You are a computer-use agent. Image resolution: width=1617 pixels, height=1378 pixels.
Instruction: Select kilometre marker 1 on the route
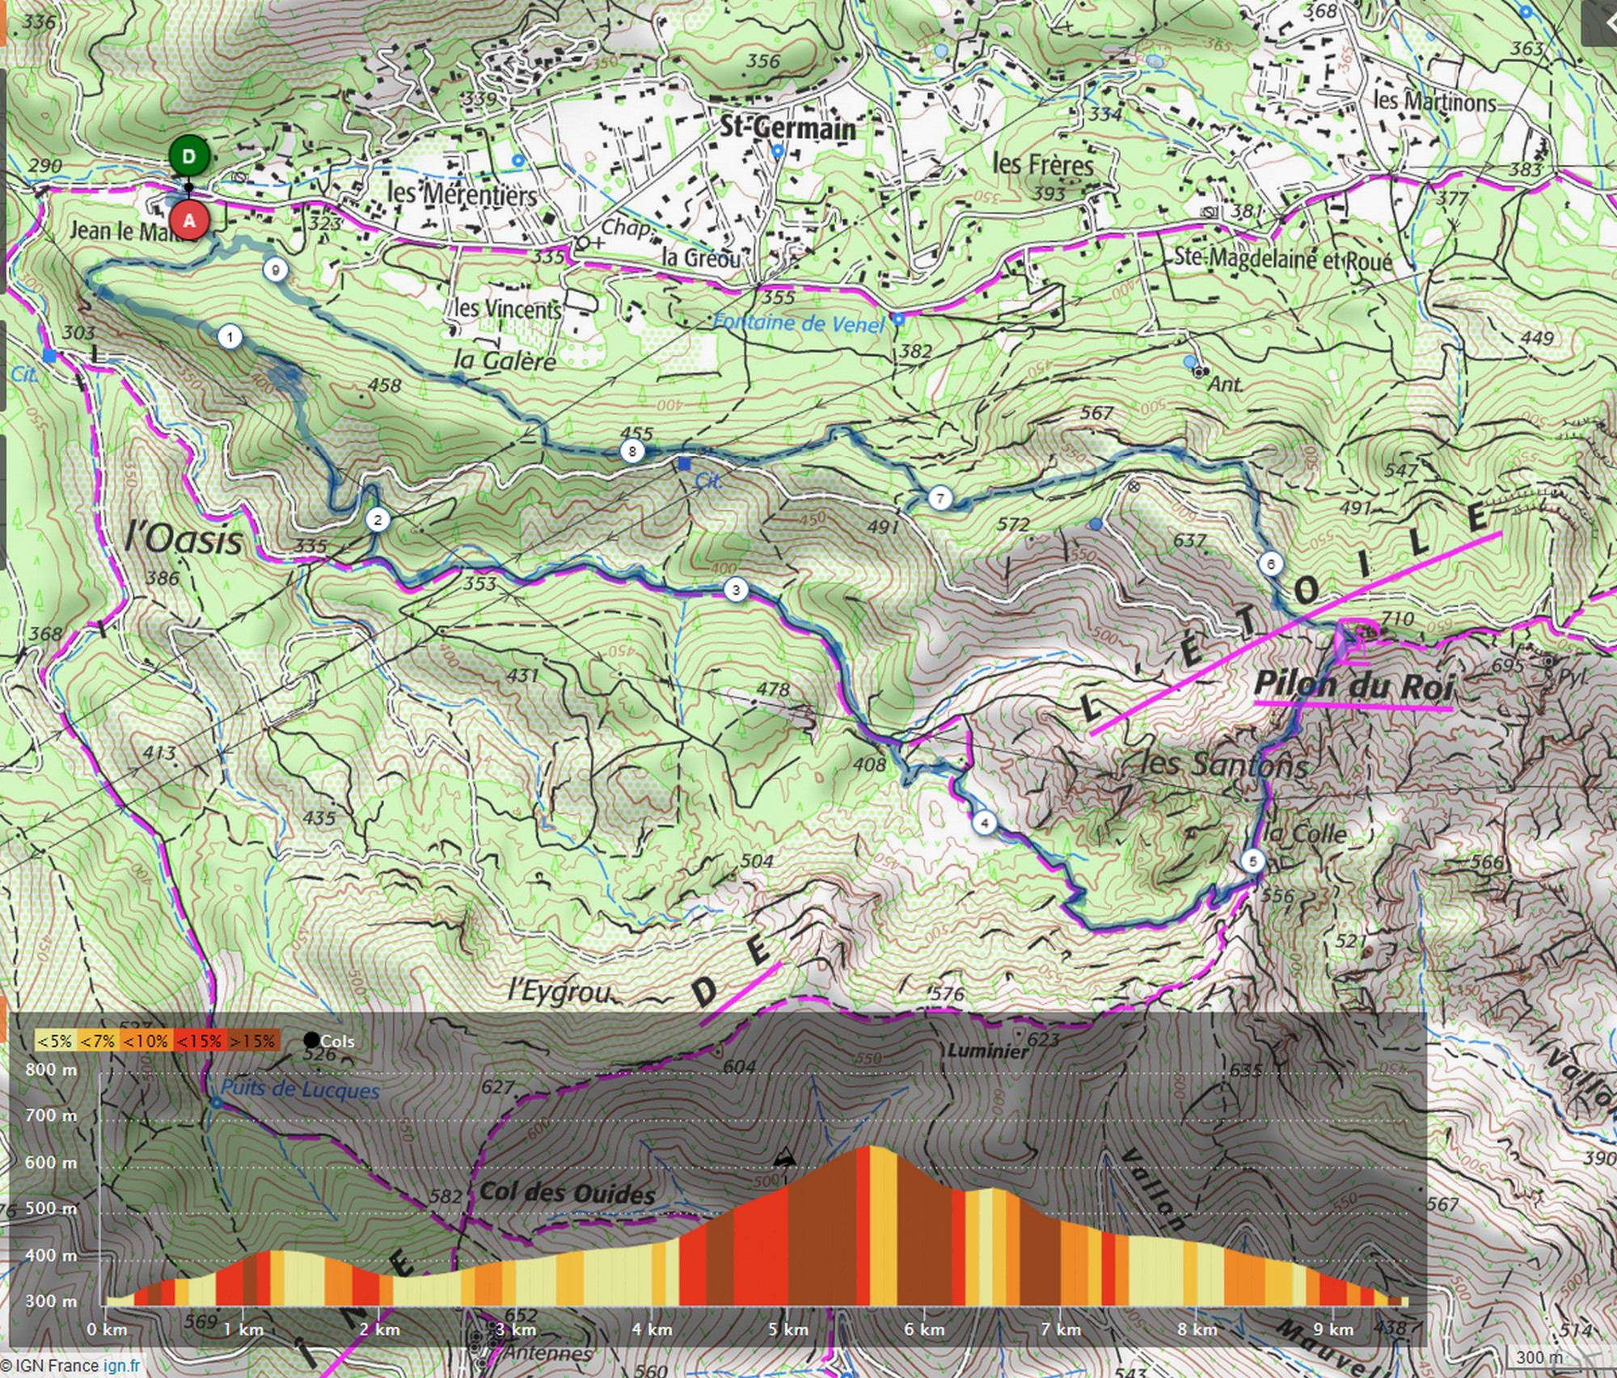230,337
